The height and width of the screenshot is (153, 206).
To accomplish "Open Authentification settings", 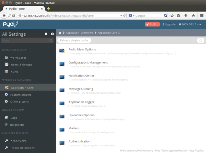I will [x=79, y=141].
